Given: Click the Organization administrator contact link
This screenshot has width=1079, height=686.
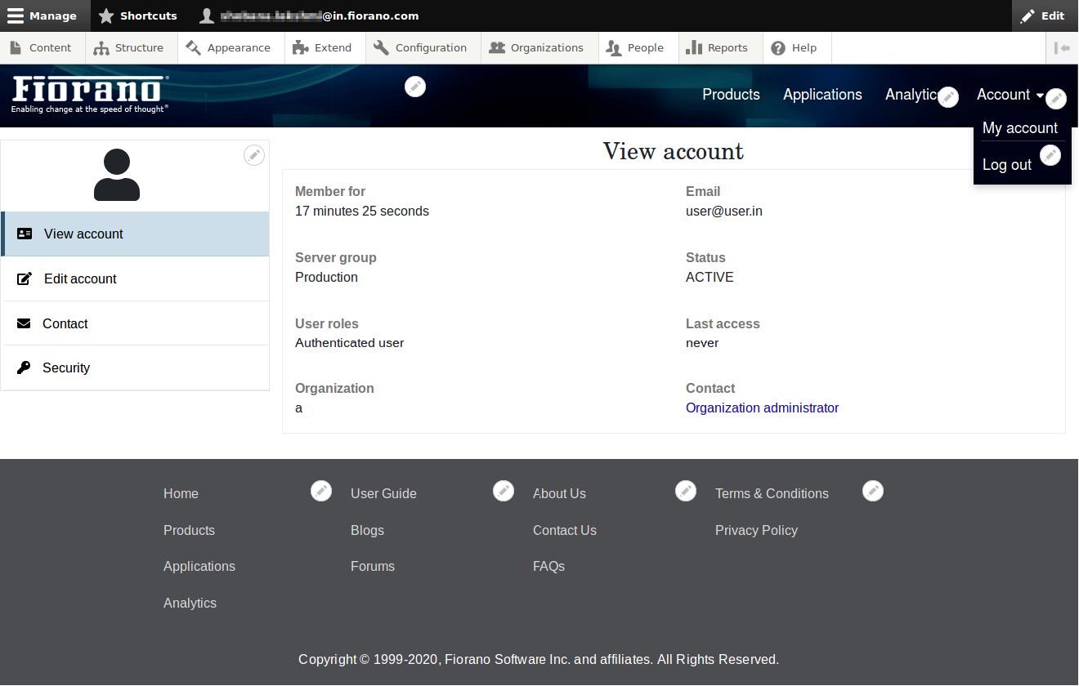Looking at the screenshot, I should (x=762, y=408).
